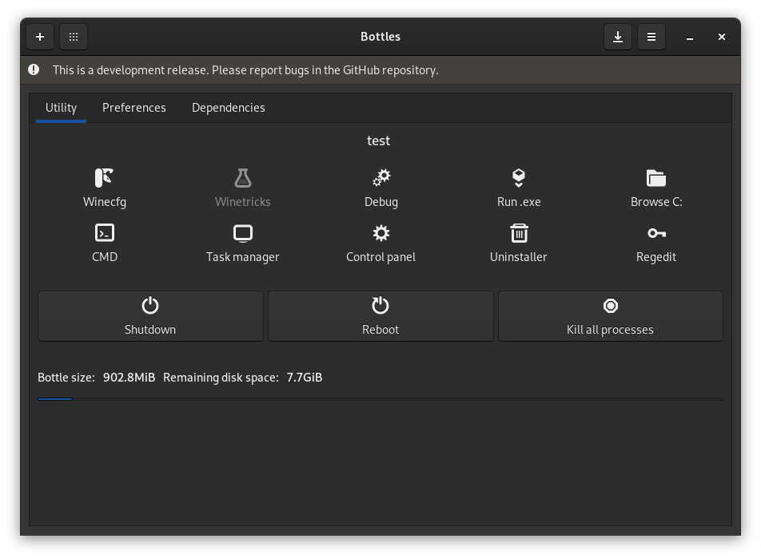Close the Bottles window
Image resolution: width=761 pixels, height=558 pixels.
pyautogui.click(x=722, y=37)
